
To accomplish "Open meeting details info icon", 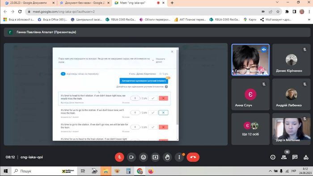I will (273, 157).
